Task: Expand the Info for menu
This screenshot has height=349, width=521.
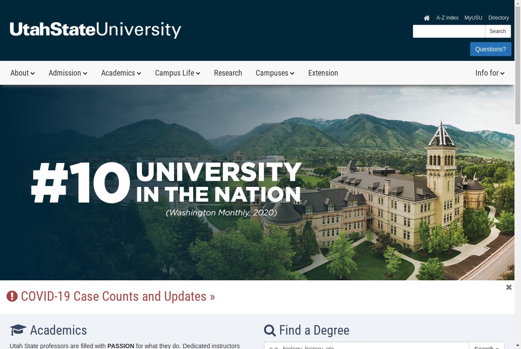Action: (x=490, y=73)
